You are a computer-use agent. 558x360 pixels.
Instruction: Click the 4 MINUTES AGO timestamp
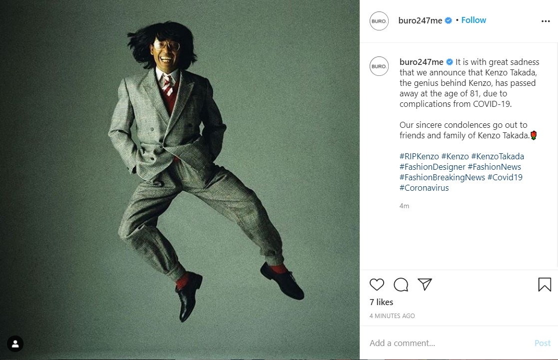392,316
